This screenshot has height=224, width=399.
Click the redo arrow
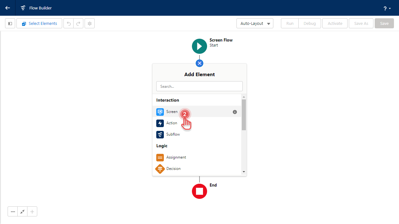pyautogui.click(x=78, y=23)
